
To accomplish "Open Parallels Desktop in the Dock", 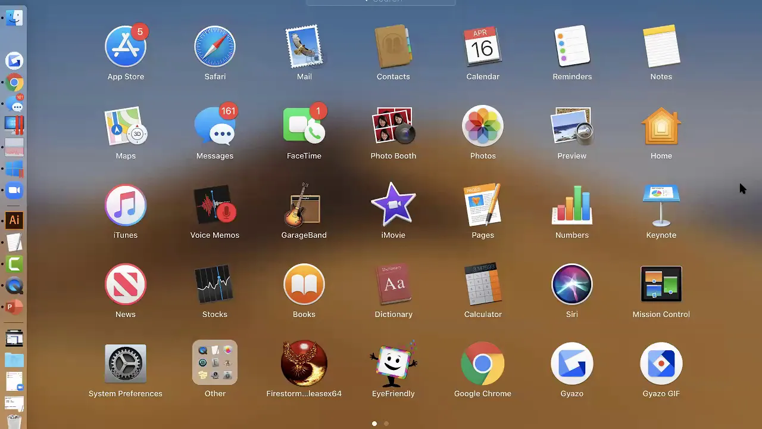I will (x=14, y=125).
